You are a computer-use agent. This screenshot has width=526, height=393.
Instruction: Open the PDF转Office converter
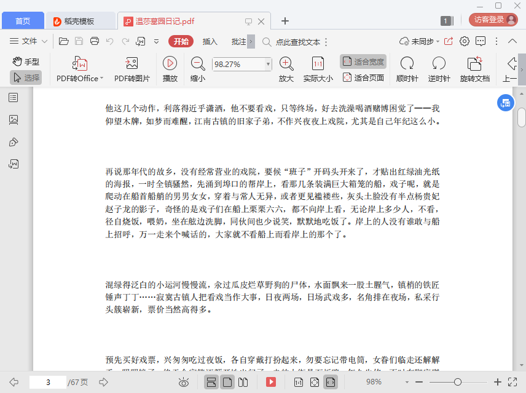(80, 69)
